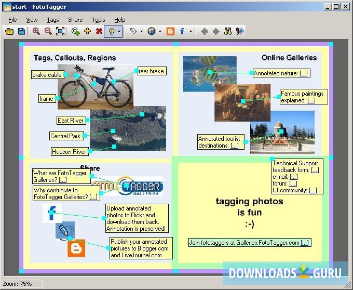Click the Facebook logo image in Share

pyautogui.click(x=52, y=213)
